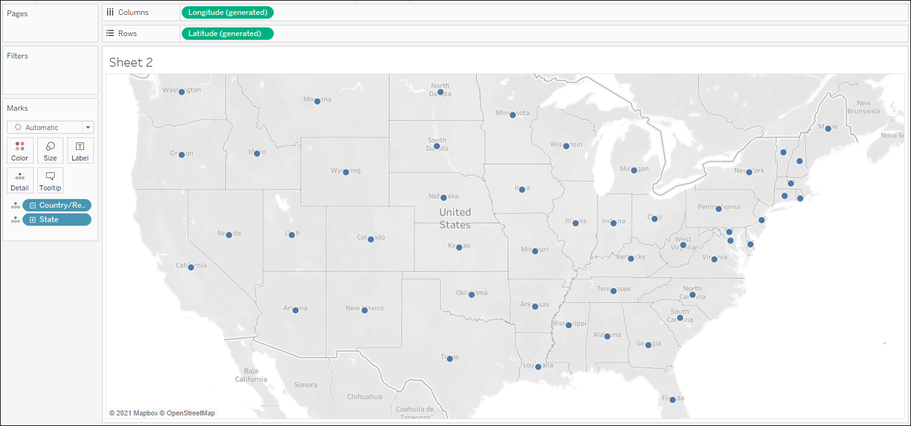Select the South Dakota state mark
The height and width of the screenshot is (426, 911).
437,146
